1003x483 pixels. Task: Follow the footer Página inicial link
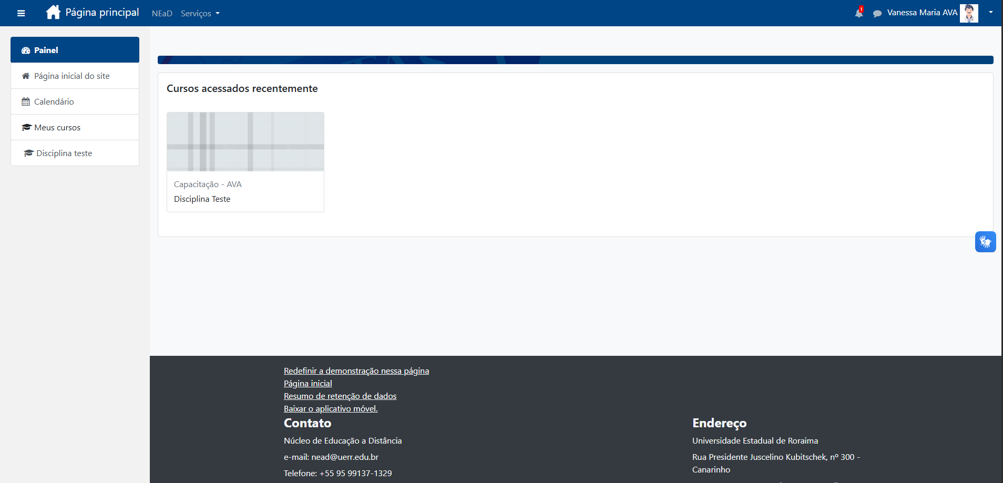[x=308, y=384]
